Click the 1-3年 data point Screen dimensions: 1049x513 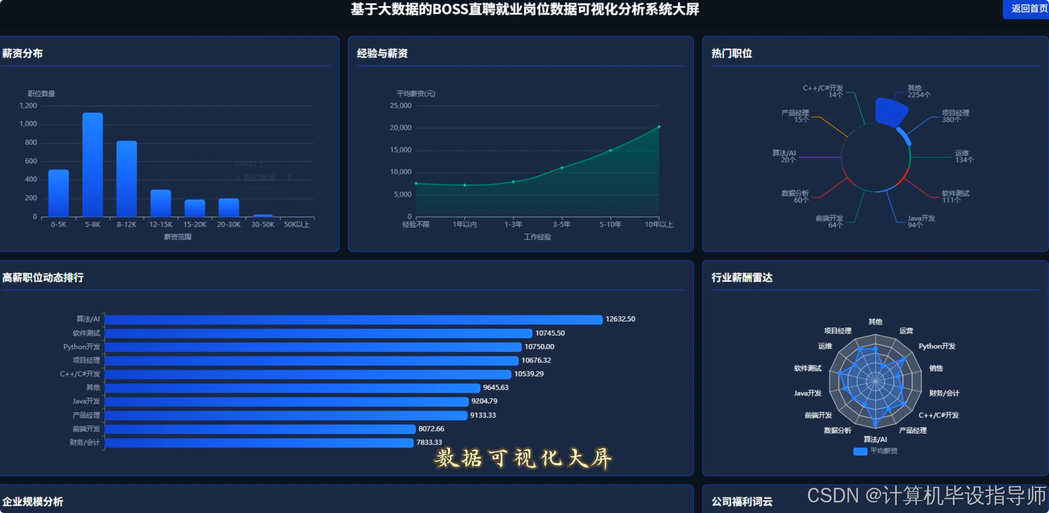[513, 182]
